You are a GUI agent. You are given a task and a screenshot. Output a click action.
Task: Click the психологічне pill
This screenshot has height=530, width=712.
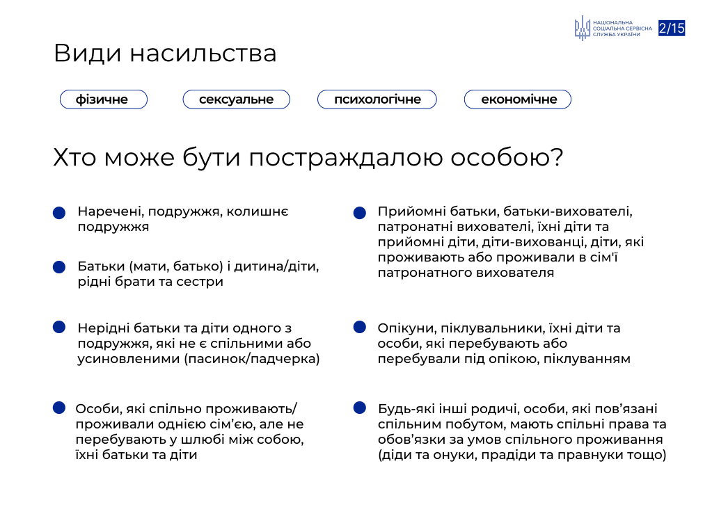point(377,99)
